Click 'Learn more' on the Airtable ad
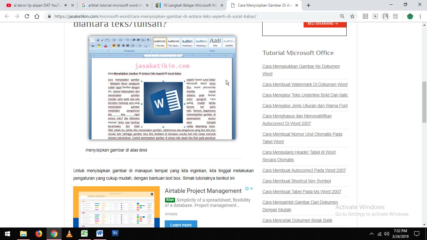427x240 pixels. 181,225
